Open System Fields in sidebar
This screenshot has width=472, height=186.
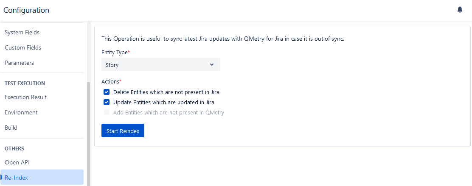(22, 32)
